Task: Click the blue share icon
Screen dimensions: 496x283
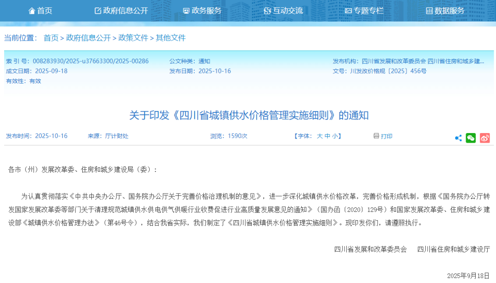Action: coord(458,138)
